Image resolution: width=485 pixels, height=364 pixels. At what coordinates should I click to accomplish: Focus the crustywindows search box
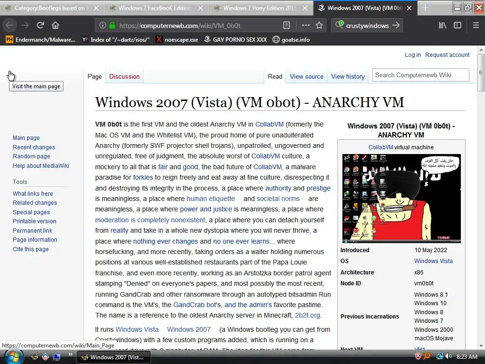click(x=367, y=26)
